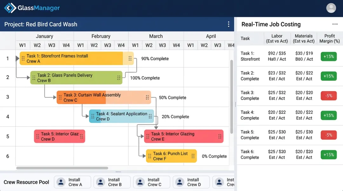Click the -5% margin badge for Task 3
This screenshot has width=343, height=191.
tap(329, 96)
